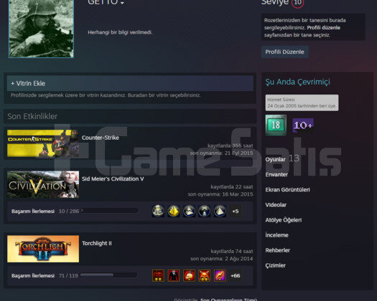View first Civilization V achievement icon

tap(158, 211)
